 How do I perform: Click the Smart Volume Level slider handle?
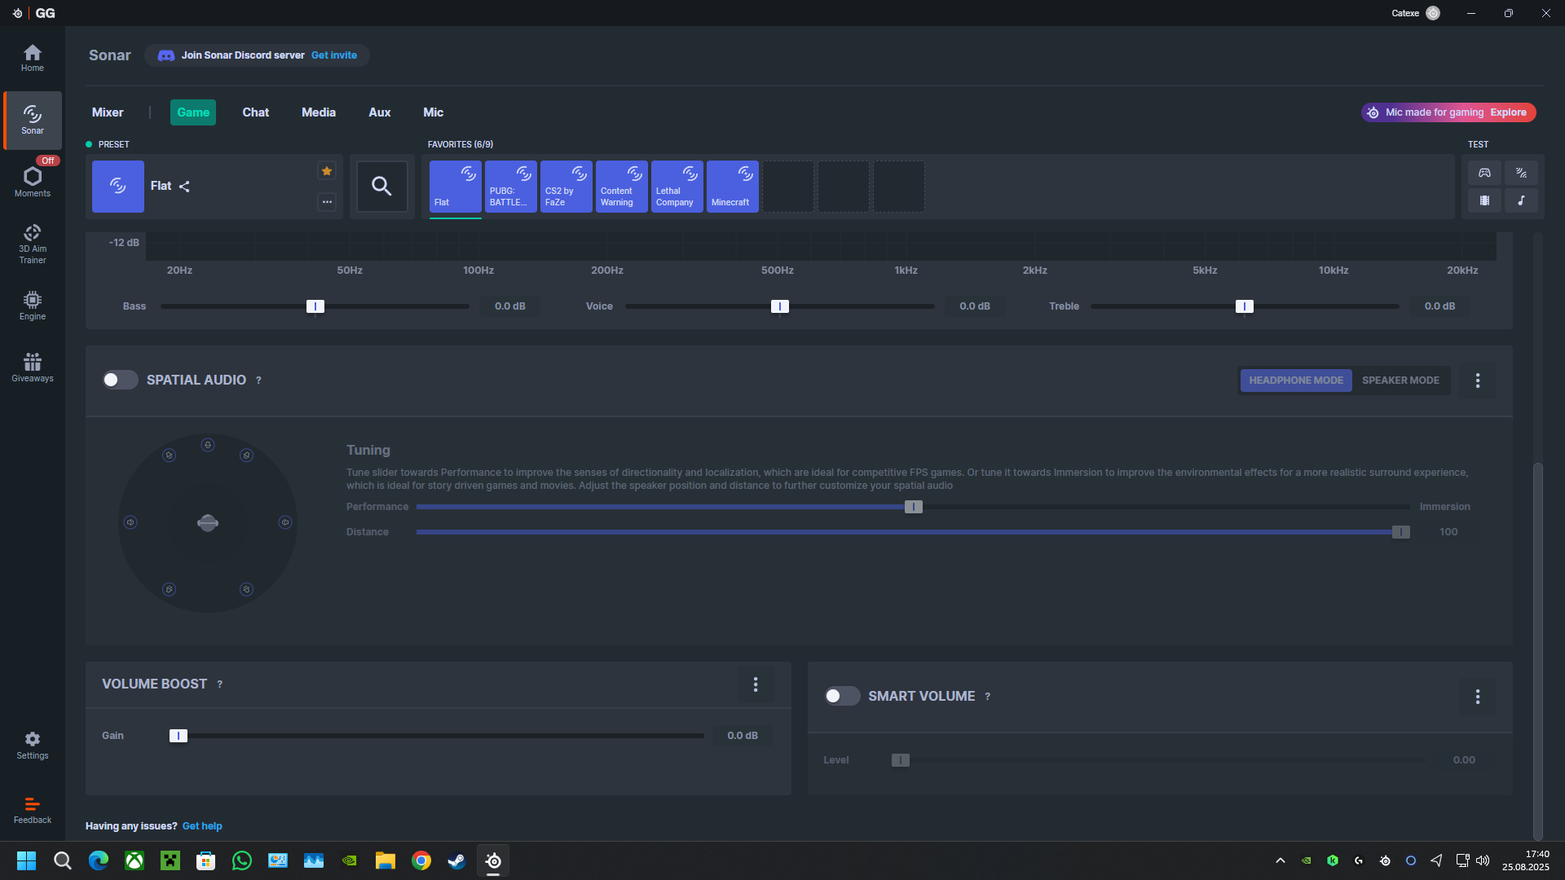click(x=901, y=760)
